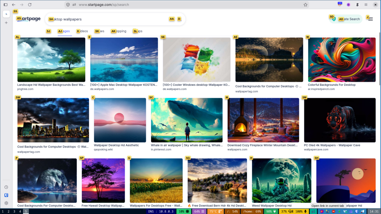Image resolution: width=381 pixels, height=214 pixels.
Task: Click "PC Oled 4k Wallpapers - Wallpaper Cave" title
Action: [x=332, y=145]
